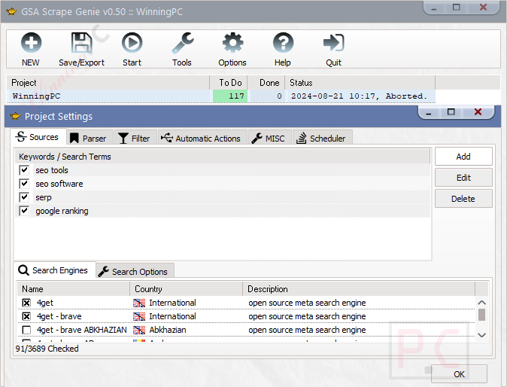Screen dimensions: 507x387
Task: Select the WinningPC project row
Action: tap(105, 96)
